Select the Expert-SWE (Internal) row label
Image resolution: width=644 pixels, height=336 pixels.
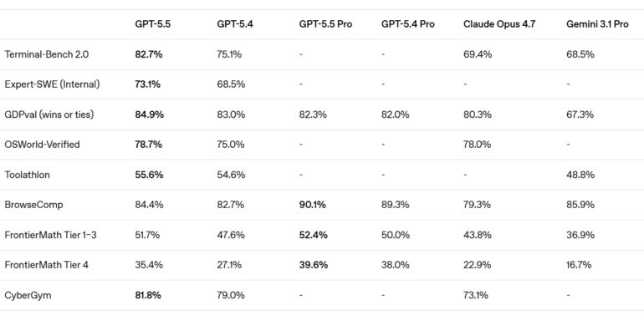[x=49, y=84]
